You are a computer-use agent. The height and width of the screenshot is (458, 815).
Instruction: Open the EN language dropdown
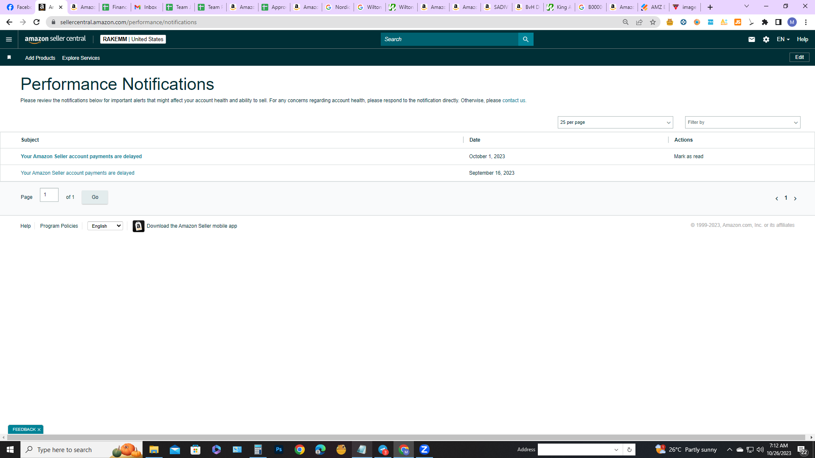point(783,39)
